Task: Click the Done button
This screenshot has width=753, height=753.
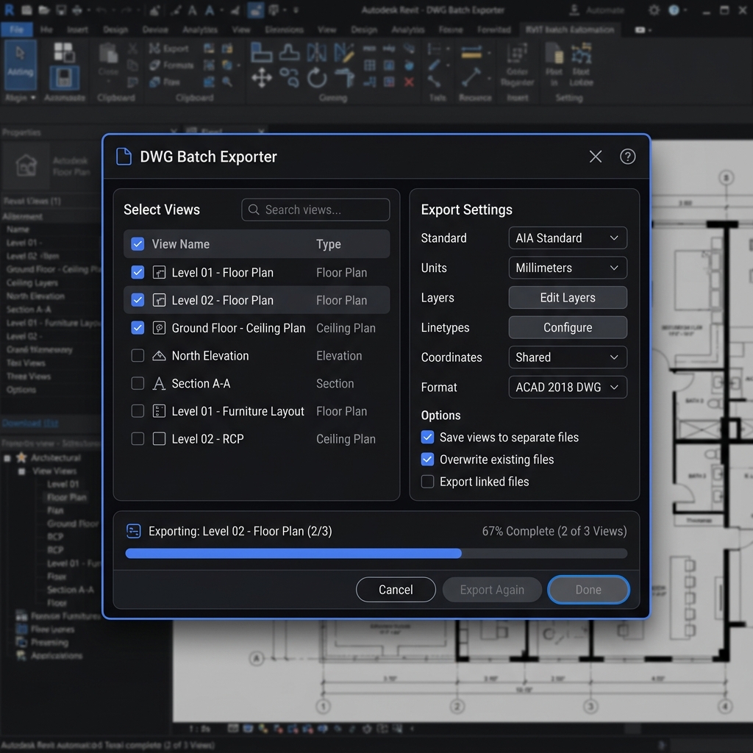Action: (x=588, y=590)
